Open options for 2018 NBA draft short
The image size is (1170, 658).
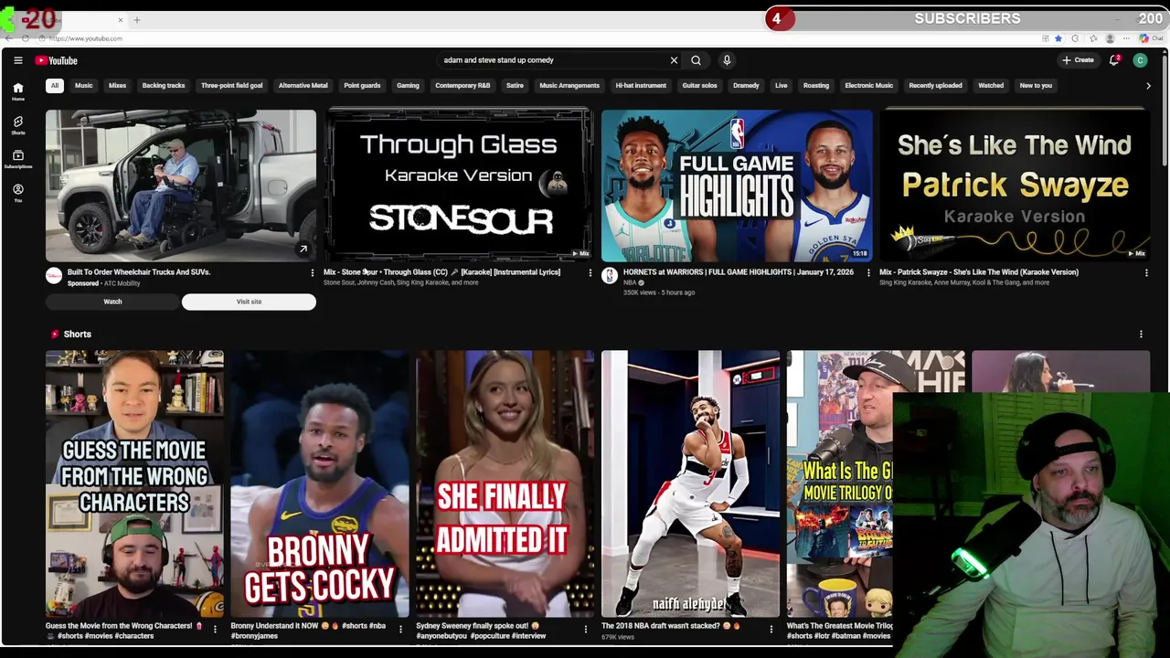(x=771, y=629)
